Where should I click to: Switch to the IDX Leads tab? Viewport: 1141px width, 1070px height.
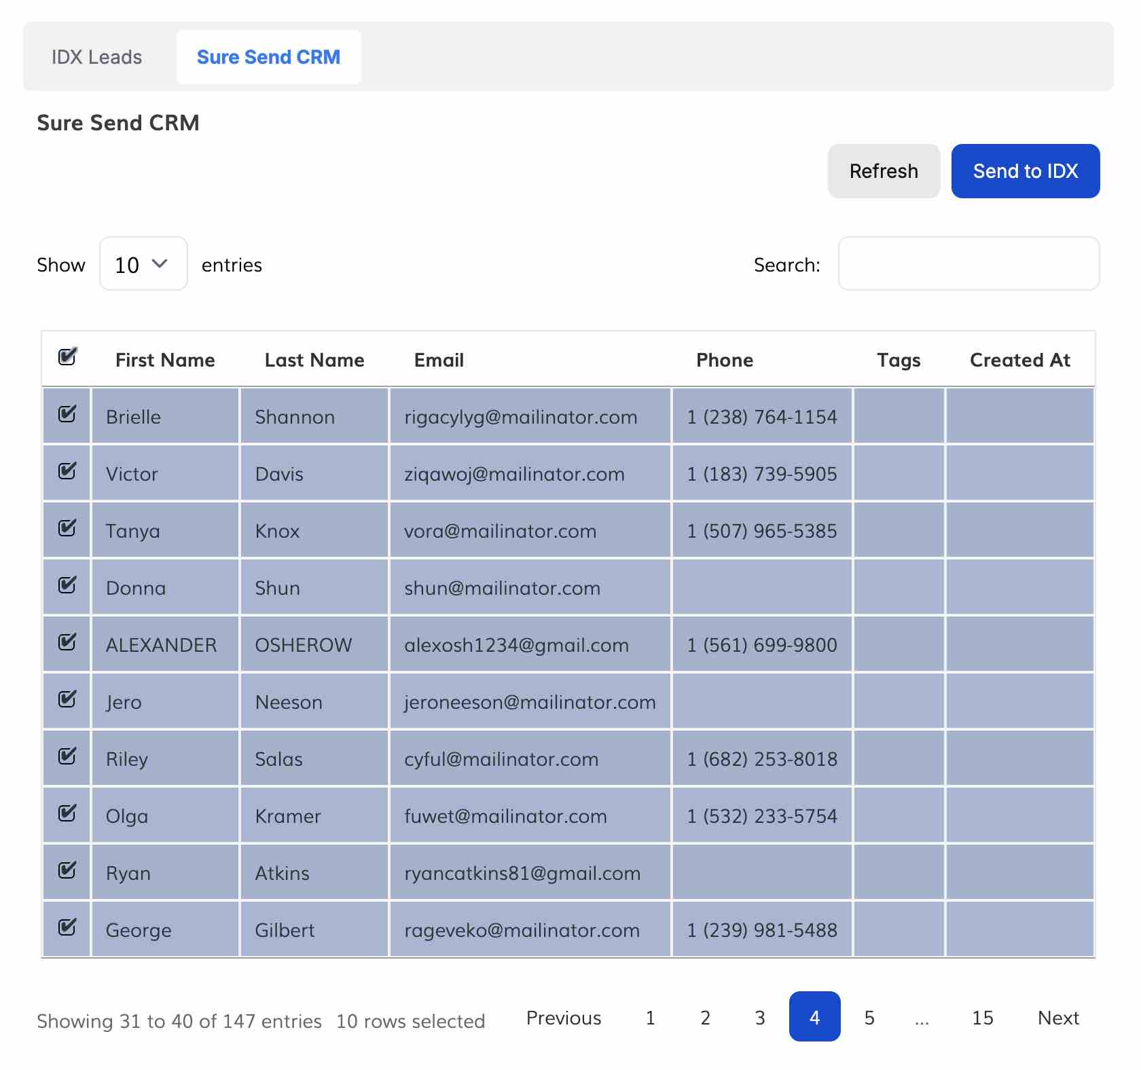coord(97,57)
